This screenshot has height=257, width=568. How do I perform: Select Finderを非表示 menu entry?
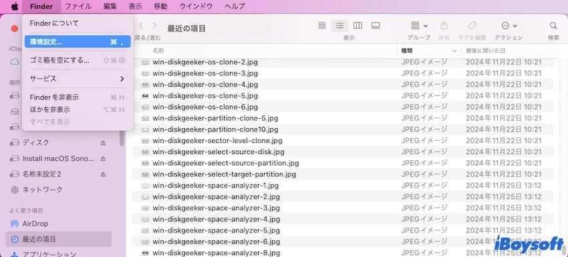pyautogui.click(x=78, y=97)
